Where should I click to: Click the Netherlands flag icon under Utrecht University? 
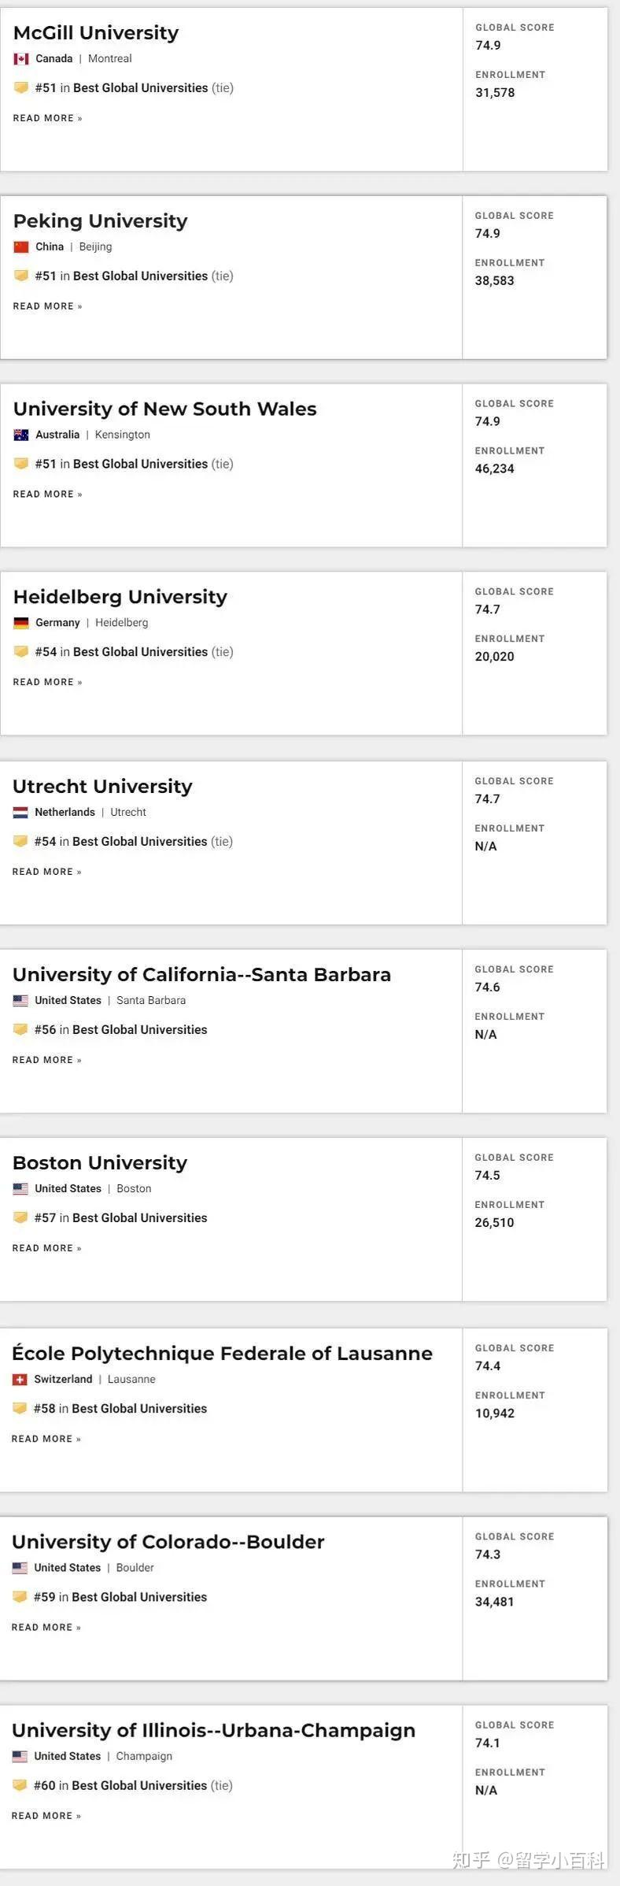click(x=20, y=813)
